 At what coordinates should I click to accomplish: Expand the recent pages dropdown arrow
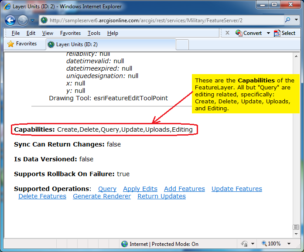tap(32, 20)
